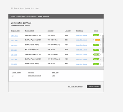This screenshot has width=123, height=112.
Task: Select USD (US Dollar) in USD/23654 row
Action: [53, 40]
